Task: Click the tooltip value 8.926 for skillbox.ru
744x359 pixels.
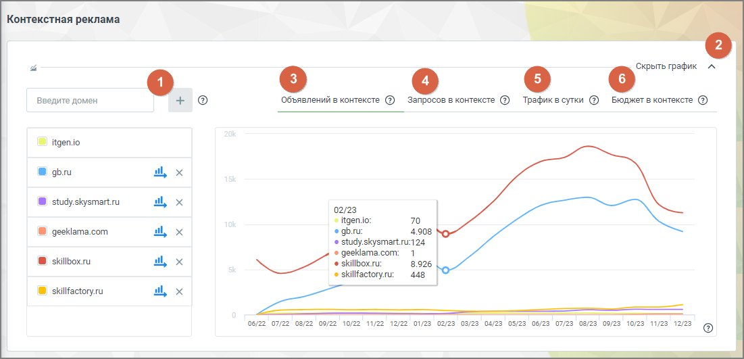Action: coord(421,263)
